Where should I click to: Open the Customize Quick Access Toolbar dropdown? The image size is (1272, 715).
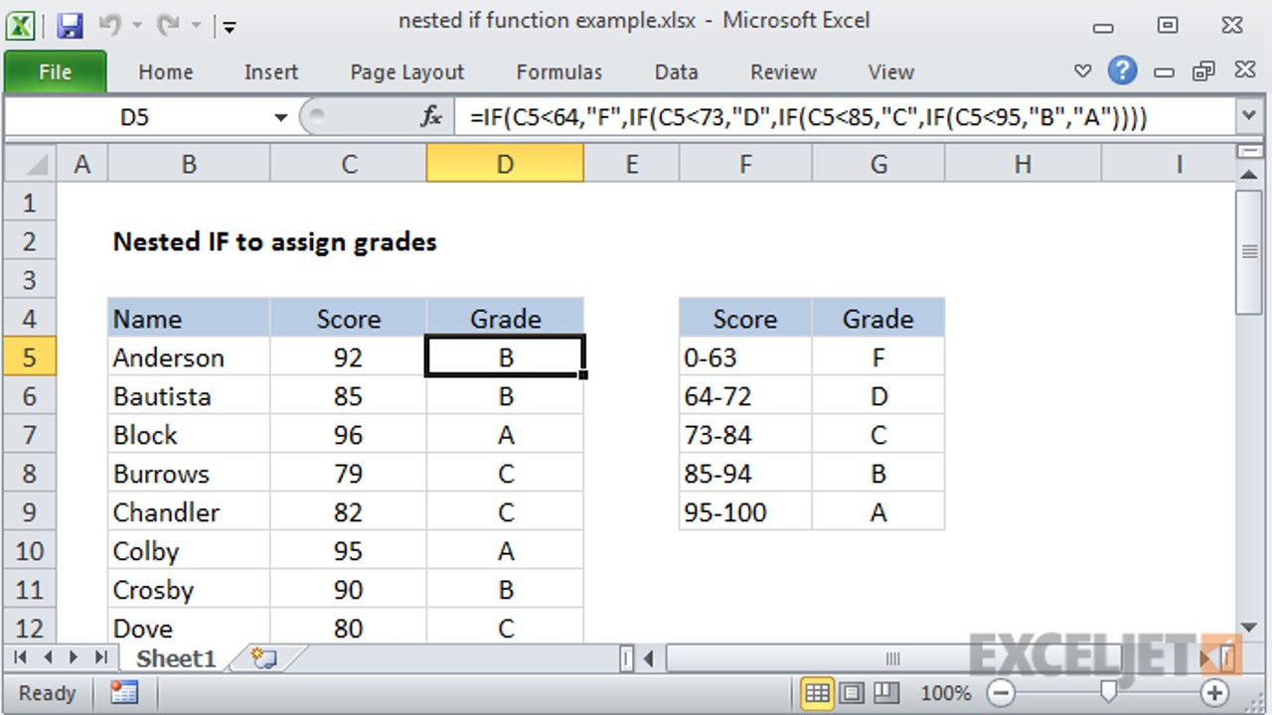click(229, 25)
